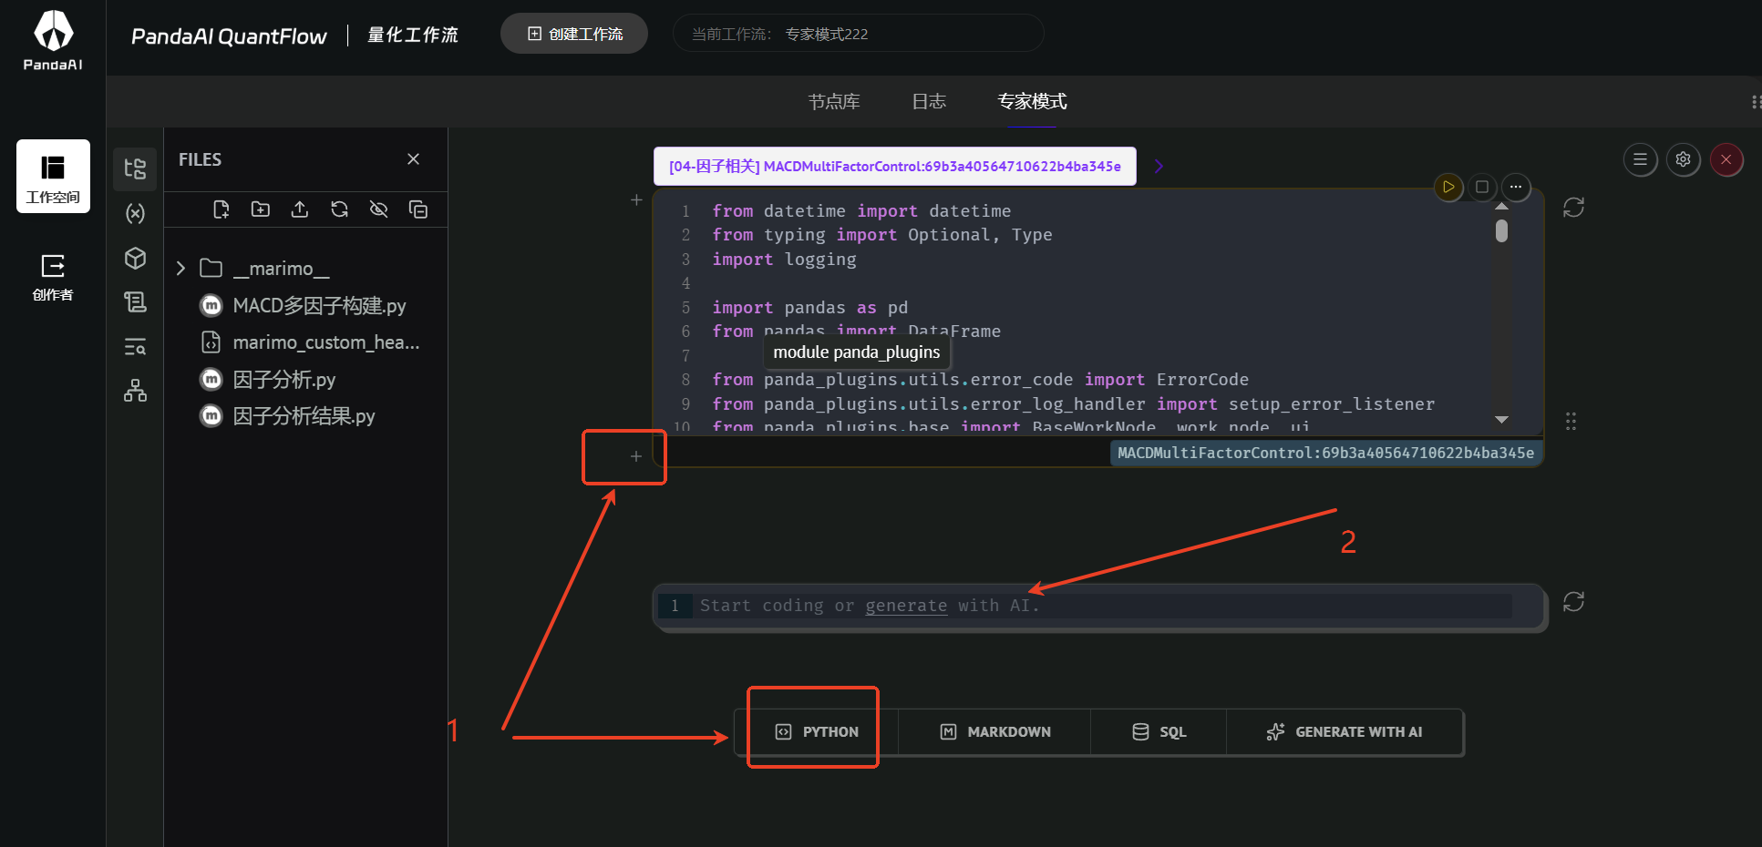
Task: Close the FILES panel
Action: (x=413, y=159)
